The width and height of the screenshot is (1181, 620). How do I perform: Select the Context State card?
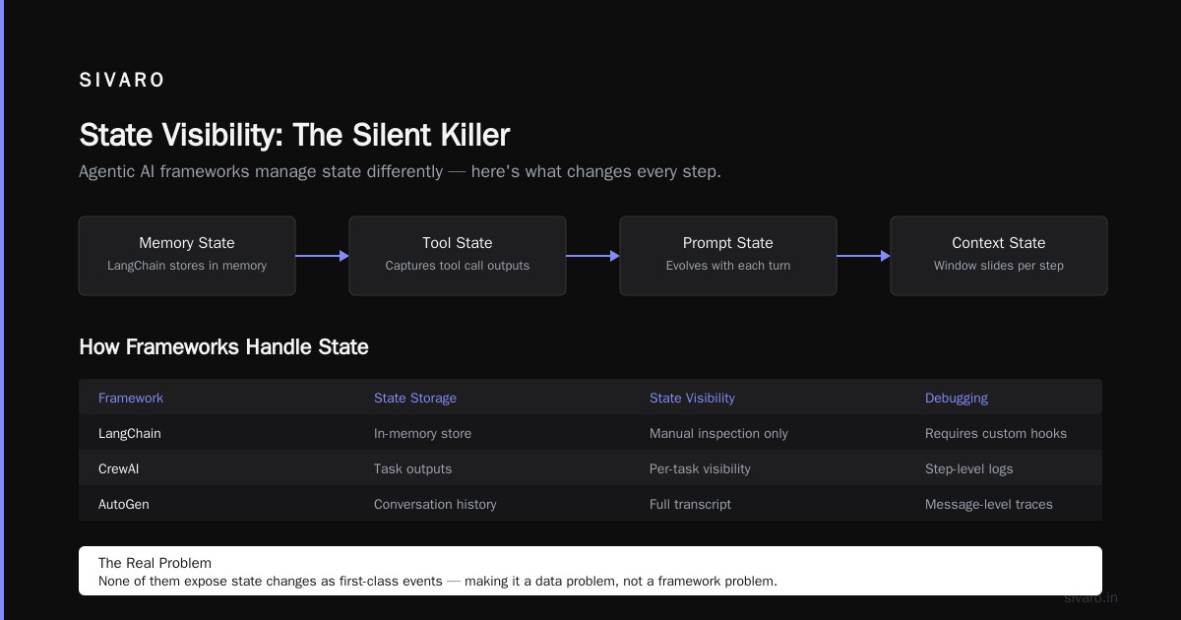coord(999,256)
